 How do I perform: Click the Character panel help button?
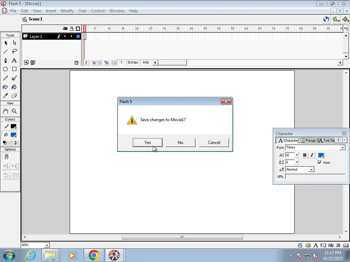(x=338, y=140)
